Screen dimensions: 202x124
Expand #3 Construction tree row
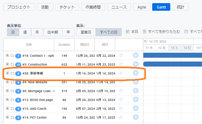tap(8, 64)
